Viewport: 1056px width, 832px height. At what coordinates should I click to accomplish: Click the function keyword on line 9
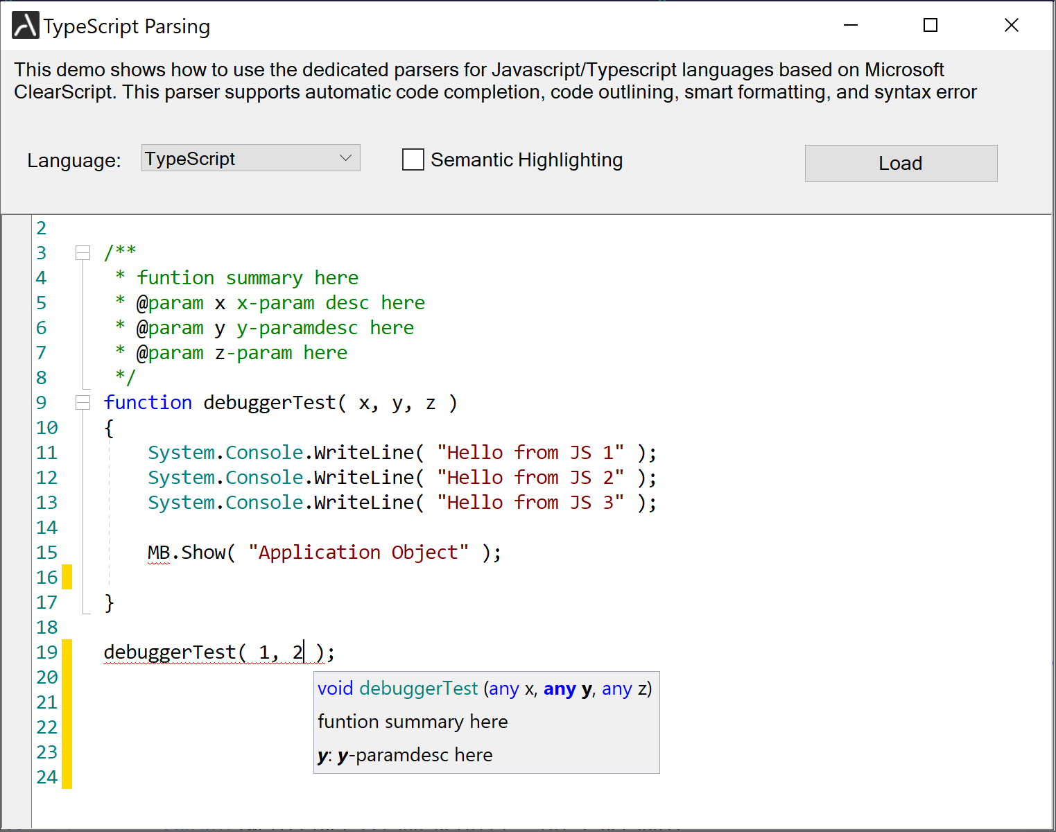point(148,403)
